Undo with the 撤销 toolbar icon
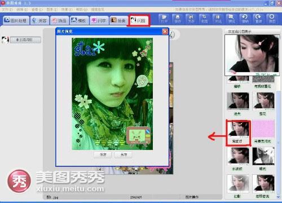 (x=245, y=19)
